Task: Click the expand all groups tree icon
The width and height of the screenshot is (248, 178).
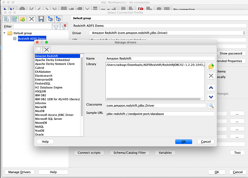Action: click(x=51, y=19)
